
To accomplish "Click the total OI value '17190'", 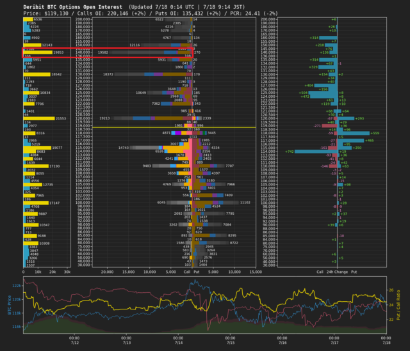I will tap(54, 166).
